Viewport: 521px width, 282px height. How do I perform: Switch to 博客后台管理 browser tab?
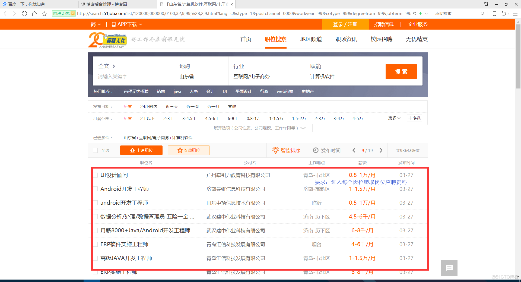[117, 4]
